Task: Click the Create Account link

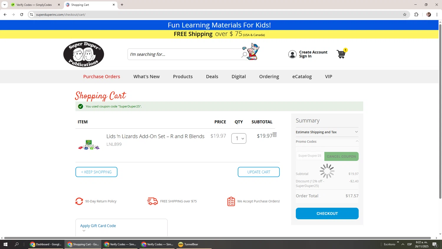Action: pyautogui.click(x=313, y=52)
